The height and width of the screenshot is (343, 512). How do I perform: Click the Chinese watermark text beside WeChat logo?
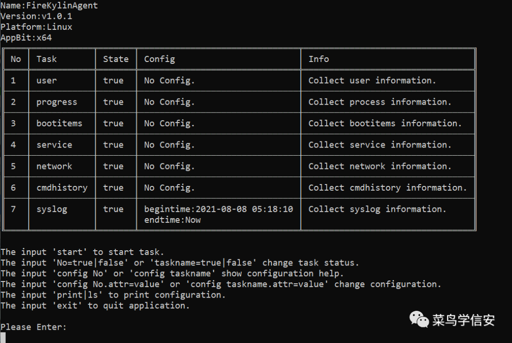[464, 320]
